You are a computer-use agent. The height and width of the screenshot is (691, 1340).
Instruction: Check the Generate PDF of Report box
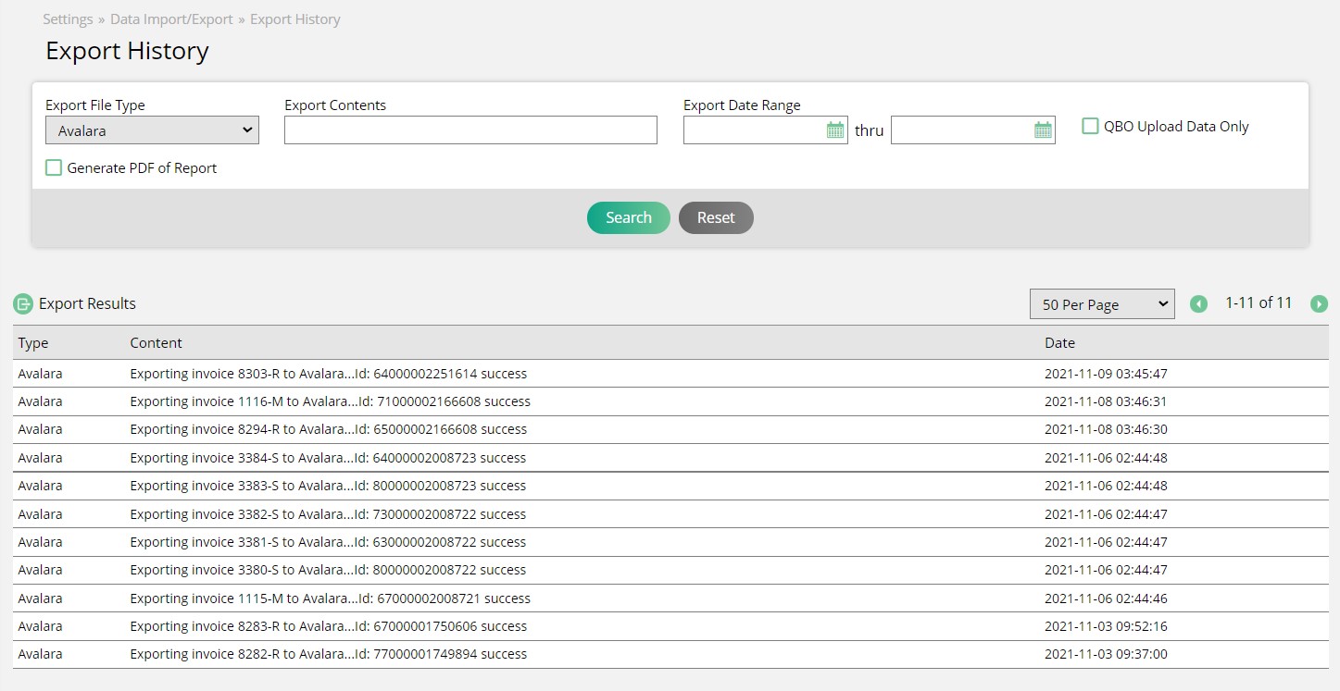pyautogui.click(x=54, y=168)
